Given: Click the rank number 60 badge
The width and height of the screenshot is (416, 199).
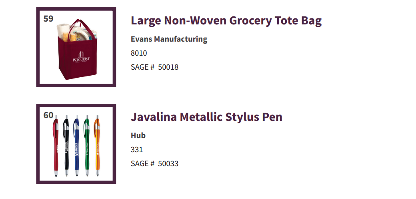Looking at the screenshot, I should tap(48, 115).
